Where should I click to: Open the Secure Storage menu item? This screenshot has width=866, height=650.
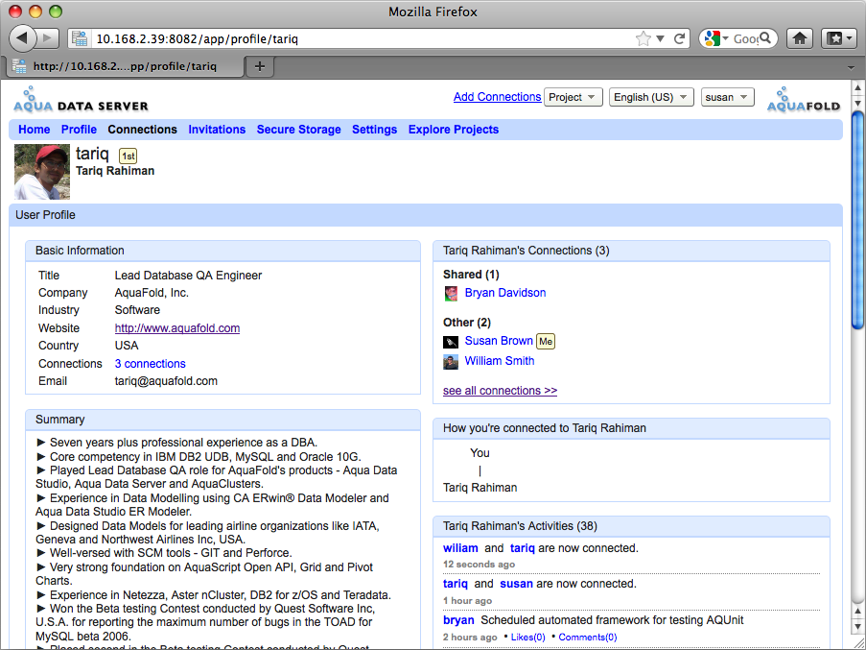tap(299, 130)
